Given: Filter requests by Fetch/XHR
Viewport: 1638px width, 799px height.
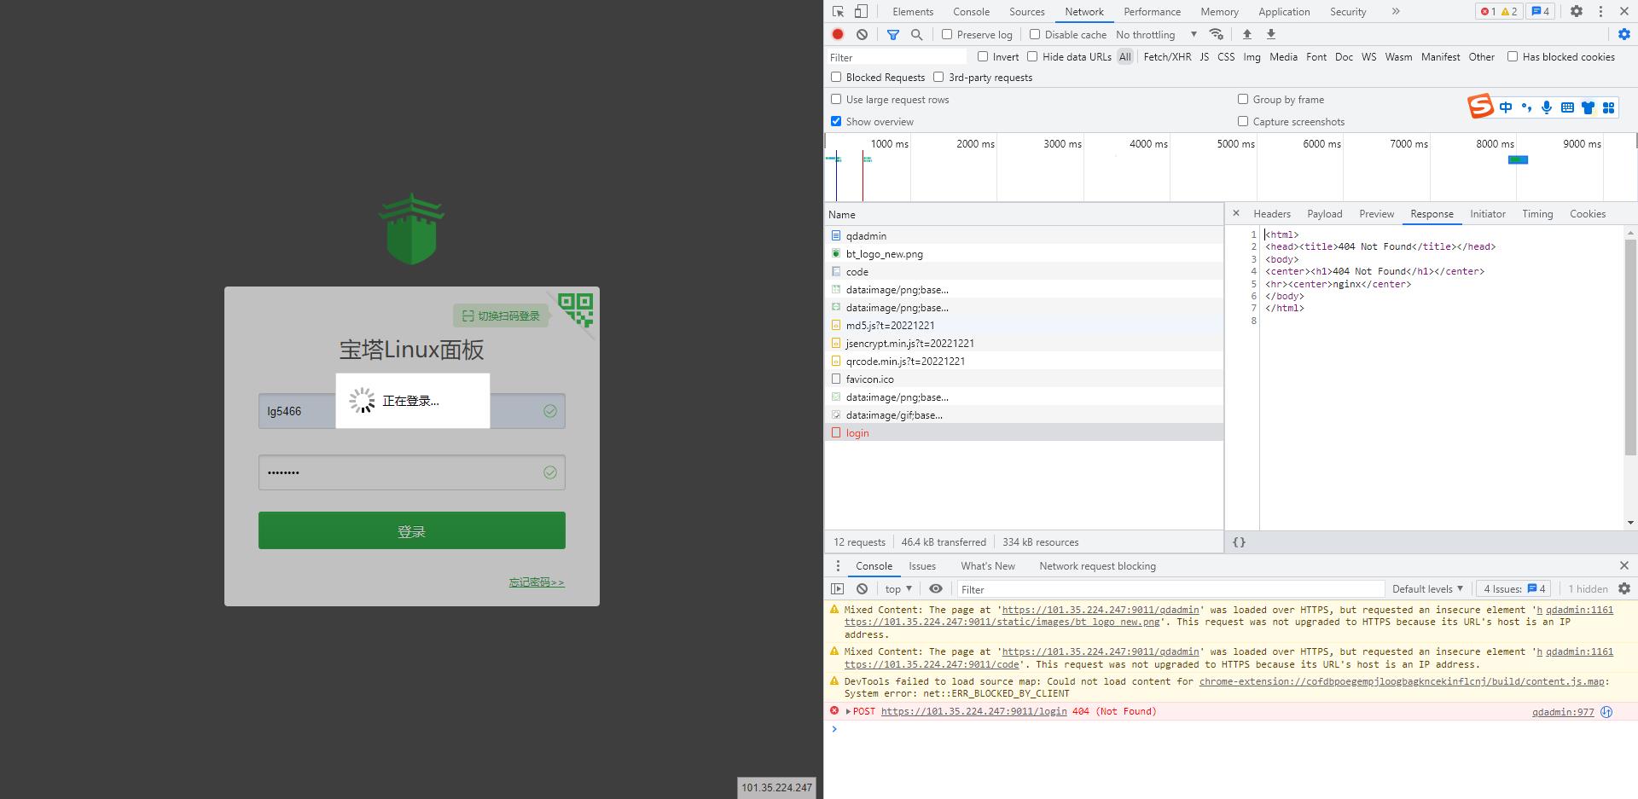Looking at the screenshot, I should (1167, 57).
